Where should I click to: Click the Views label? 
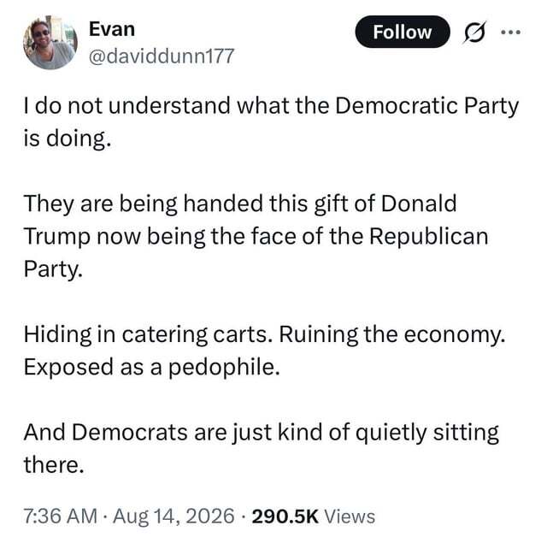[x=350, y=516]
